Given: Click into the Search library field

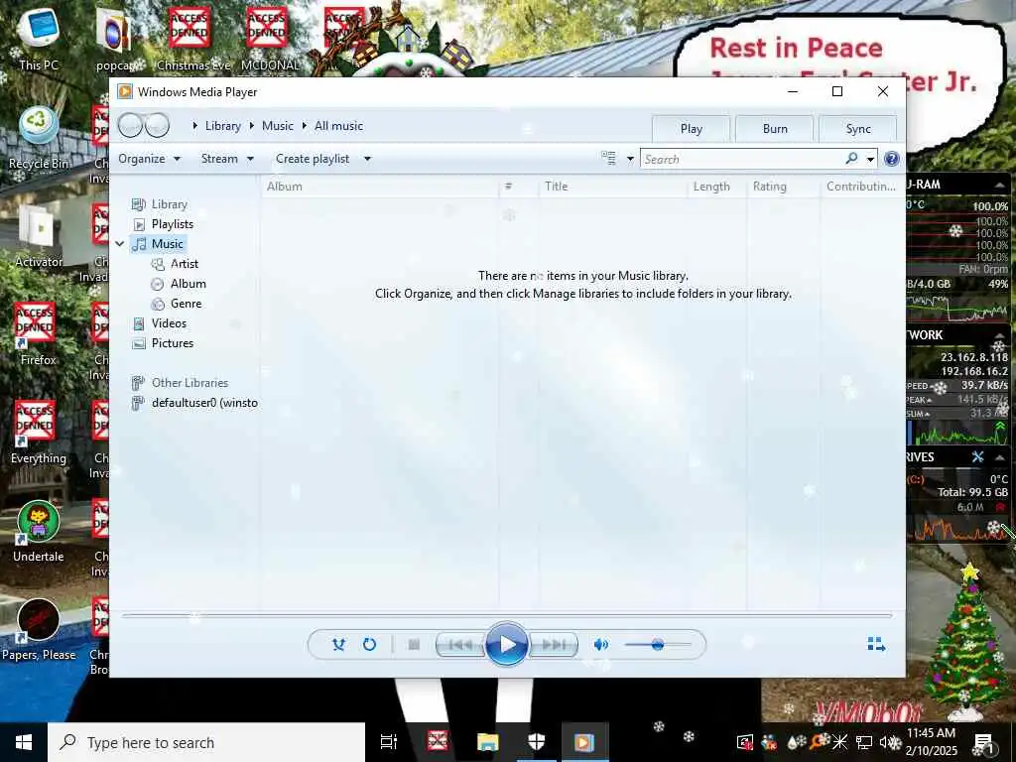Looking at the screenshot, I should [742, 159].
